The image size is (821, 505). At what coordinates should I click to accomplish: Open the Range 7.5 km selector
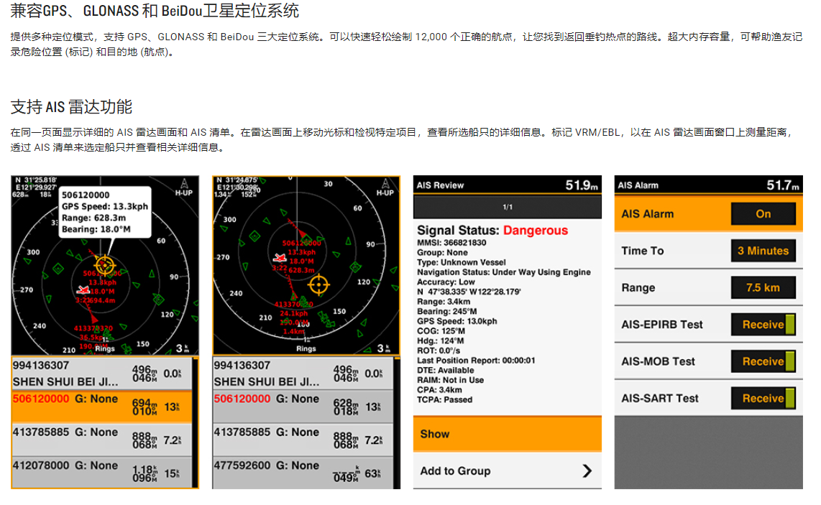(x=763, y=288)
